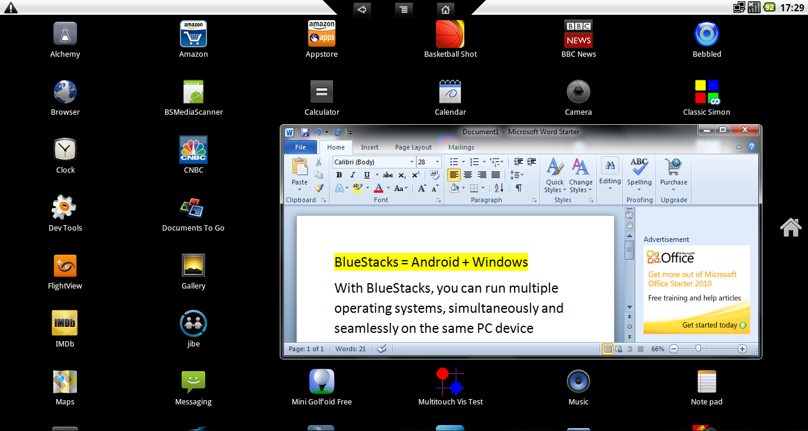Toggle Show/Hide paragraph marks
The width and height of the screenshot is (808, 431).
[519, 188]
